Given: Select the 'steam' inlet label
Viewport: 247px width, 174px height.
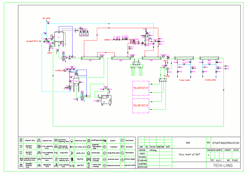Looking at the screenshot, I should tap(107, 40).
